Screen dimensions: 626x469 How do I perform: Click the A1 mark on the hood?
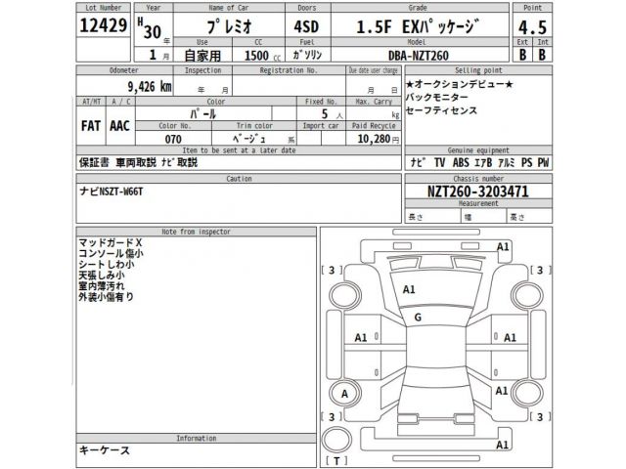pyautogui.click(x=409, y=289)
